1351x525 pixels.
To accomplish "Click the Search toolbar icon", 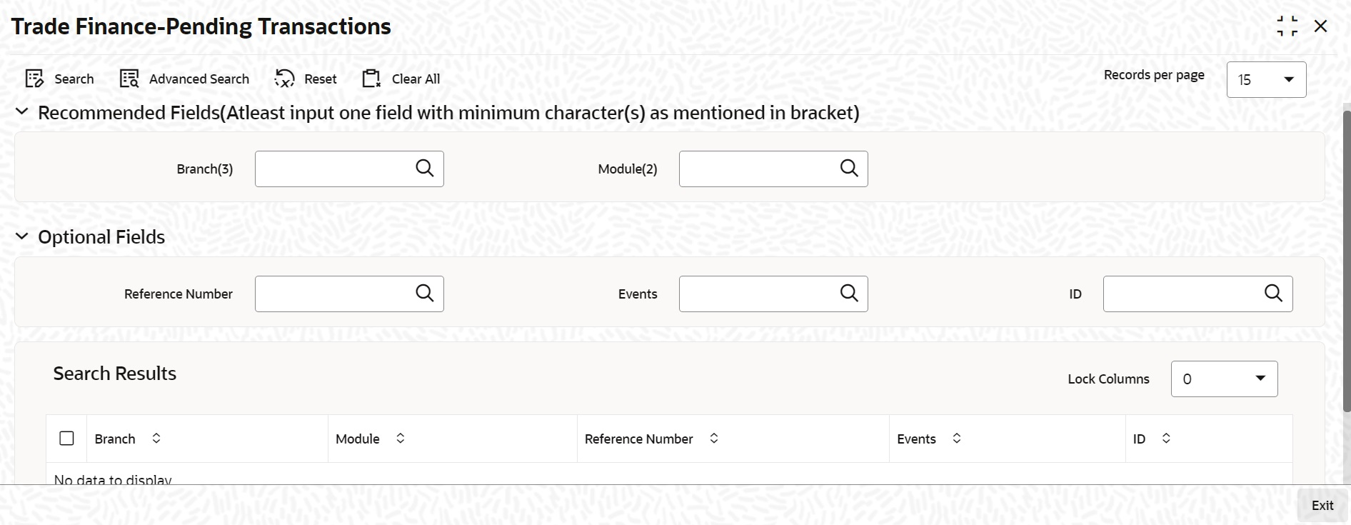I will coord(34,79).
